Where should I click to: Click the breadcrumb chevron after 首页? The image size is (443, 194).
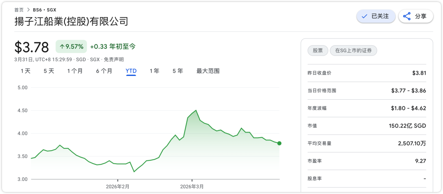(x=28, y=9)
